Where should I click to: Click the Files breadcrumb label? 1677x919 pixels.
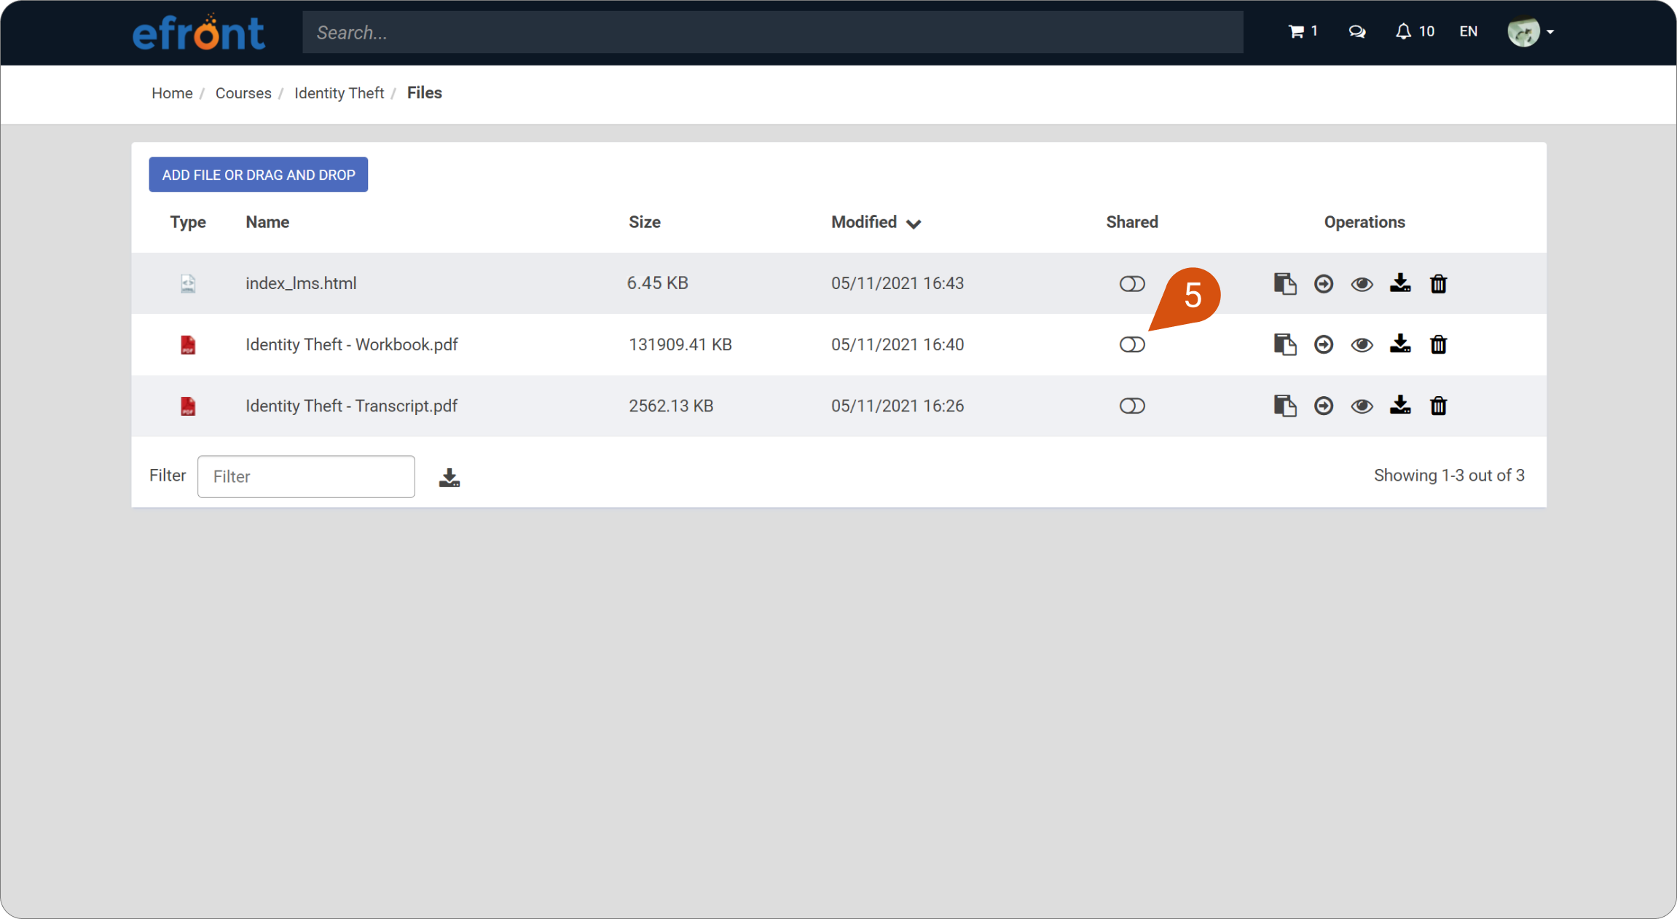pos(425,93)
